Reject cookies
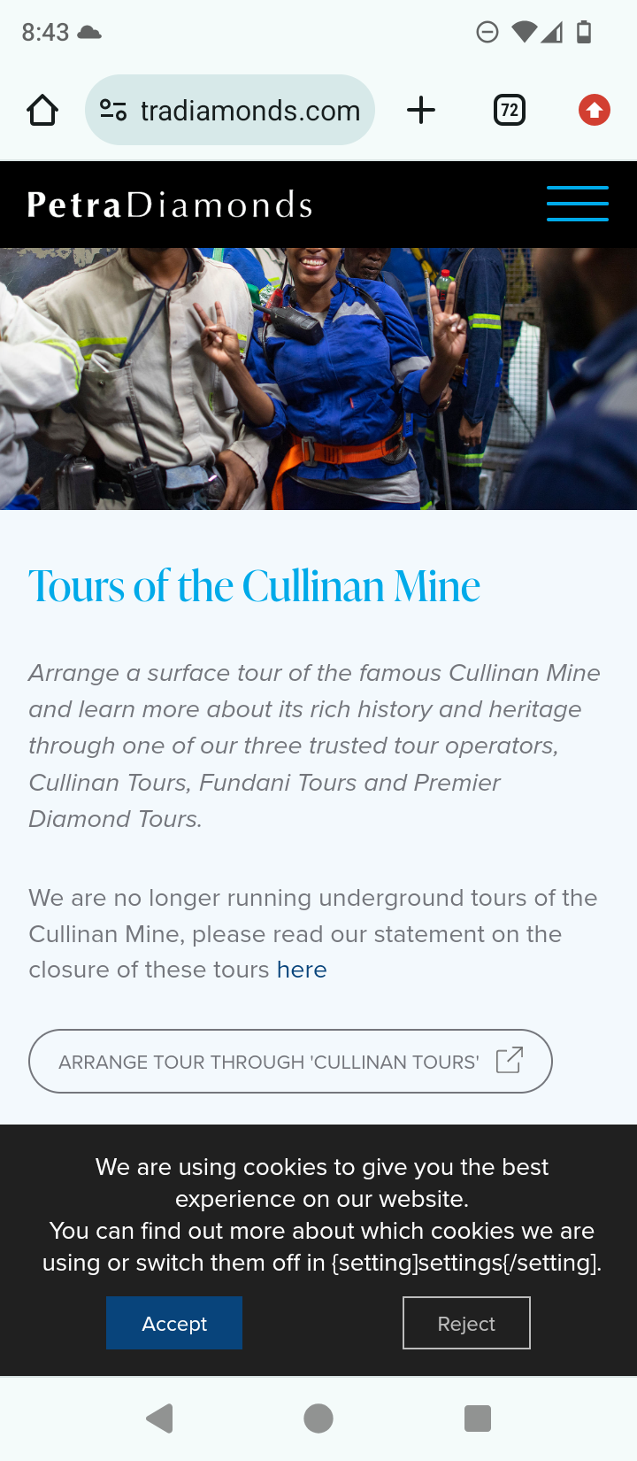The width and height of the screenshot is (637, 1461). [x=466, y=1323]
